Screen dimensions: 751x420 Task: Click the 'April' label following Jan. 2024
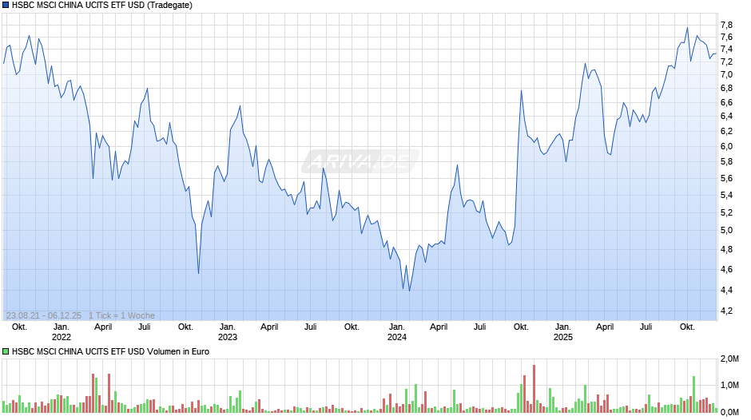coord(439,327)
